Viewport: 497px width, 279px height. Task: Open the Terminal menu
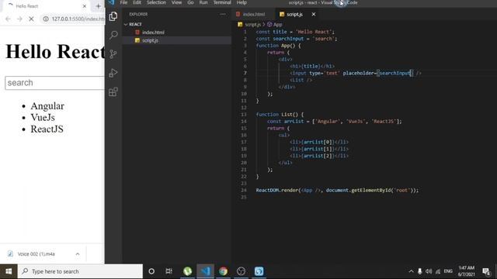pyautogui.click(x=222, y=2)
